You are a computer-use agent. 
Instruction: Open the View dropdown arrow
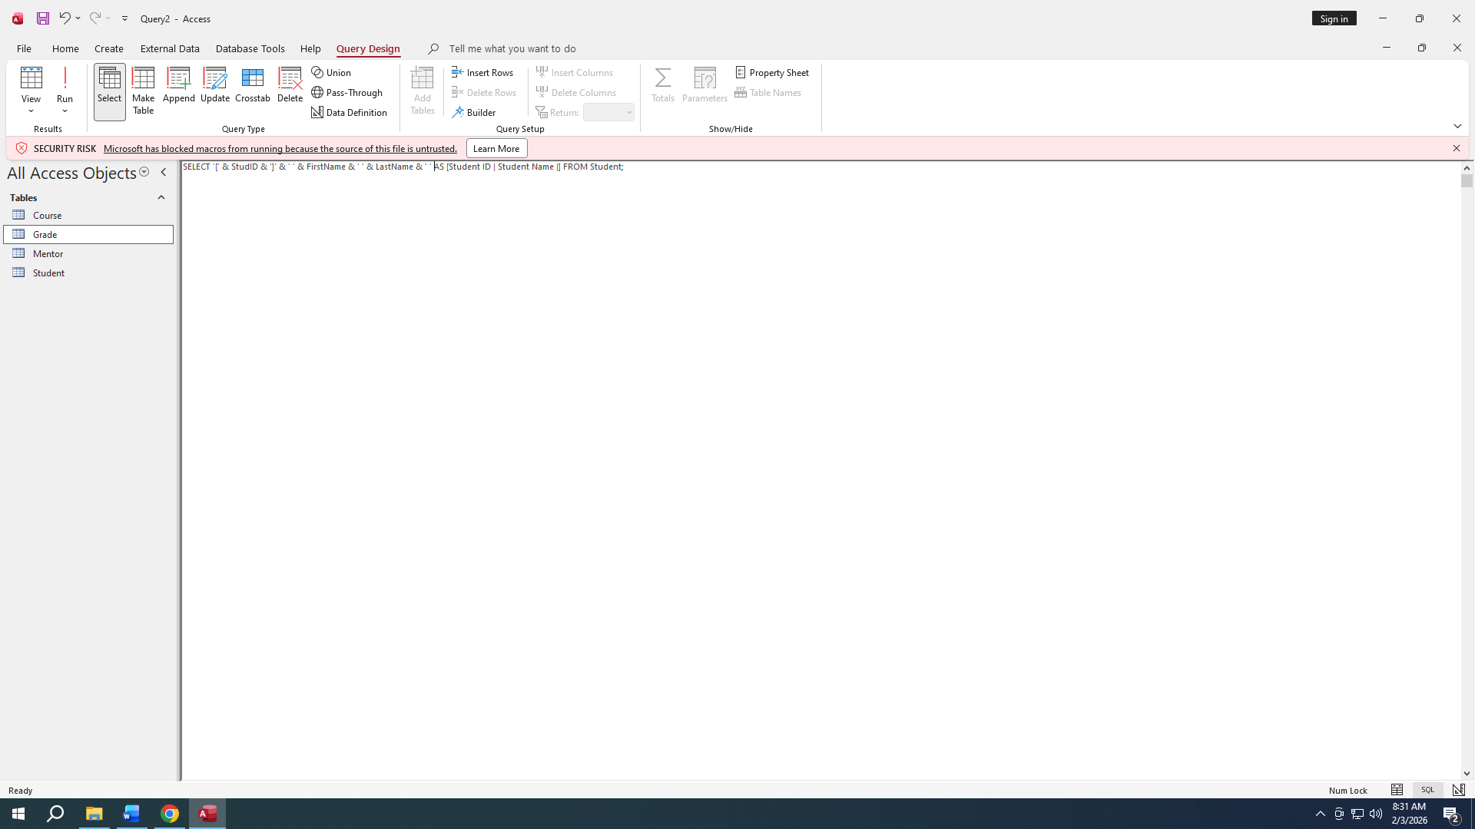click(31, 111)
